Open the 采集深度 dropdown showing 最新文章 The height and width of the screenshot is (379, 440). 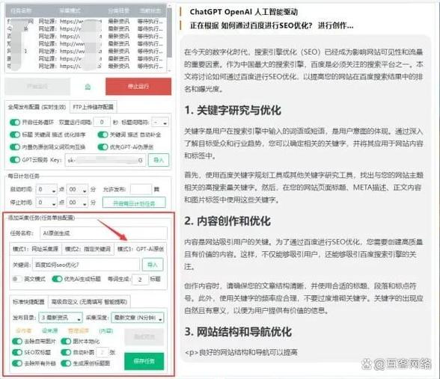tap(138, 318)
